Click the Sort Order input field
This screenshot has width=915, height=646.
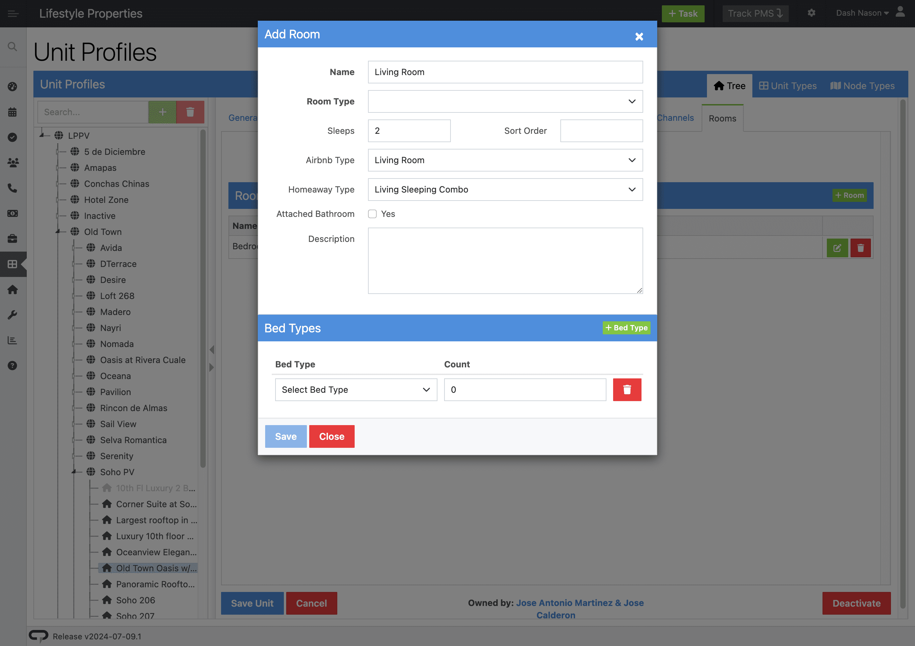click(601, 130)
